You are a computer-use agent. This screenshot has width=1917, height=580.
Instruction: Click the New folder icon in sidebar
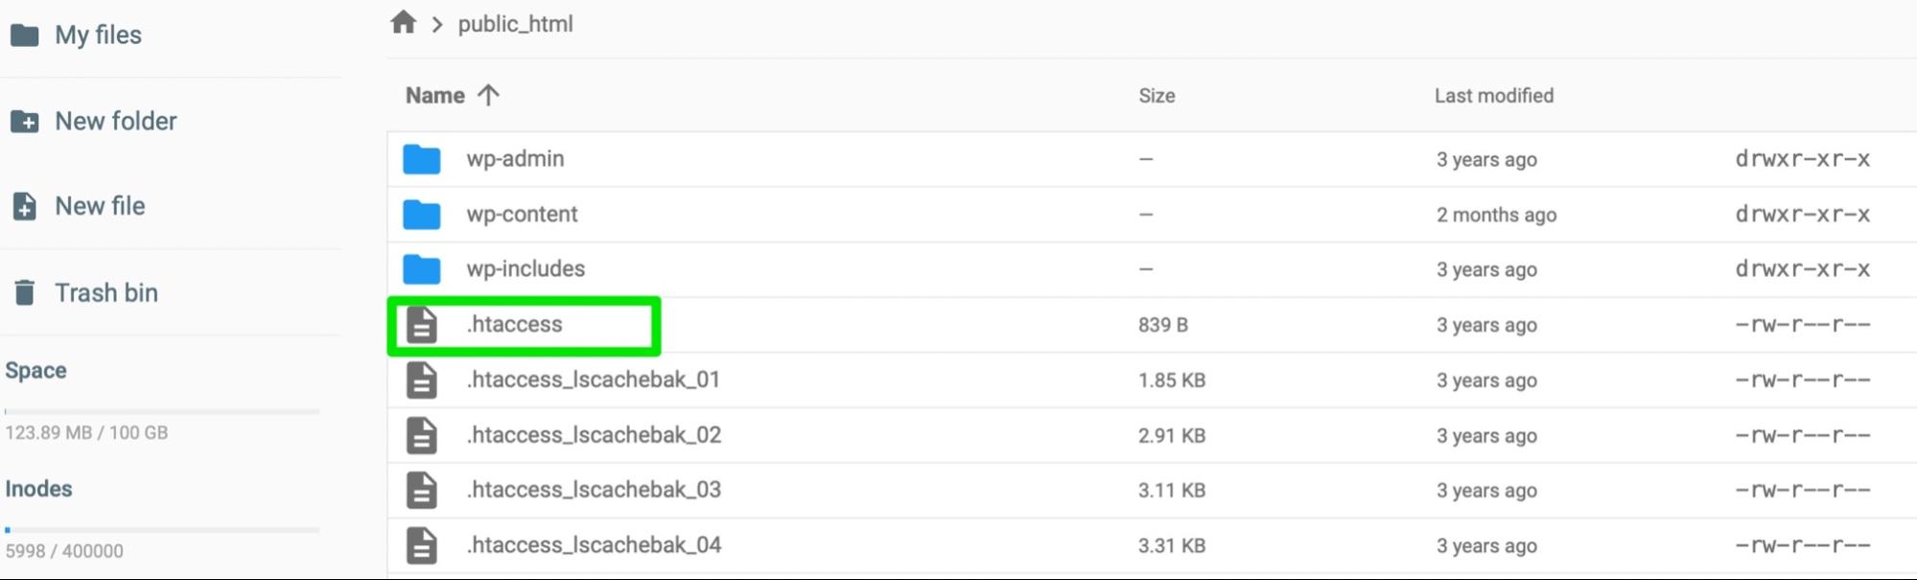pyautogui.click(x=25, y=122)
